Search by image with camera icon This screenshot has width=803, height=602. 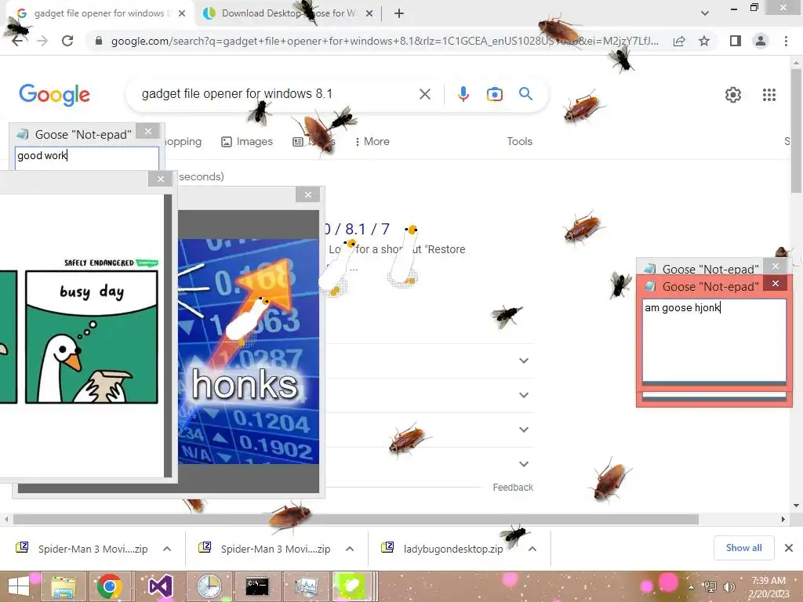[x=494, y=94]
